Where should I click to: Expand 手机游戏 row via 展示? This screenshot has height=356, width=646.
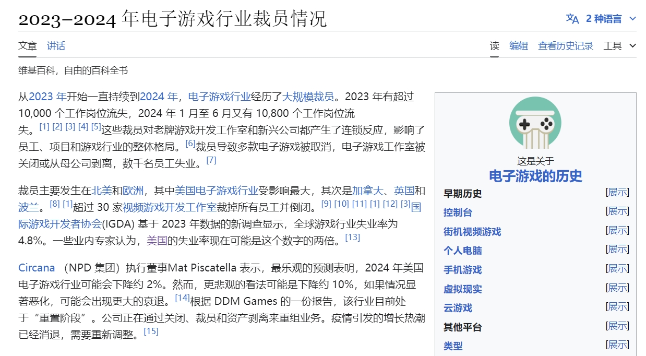click(617, 269)
